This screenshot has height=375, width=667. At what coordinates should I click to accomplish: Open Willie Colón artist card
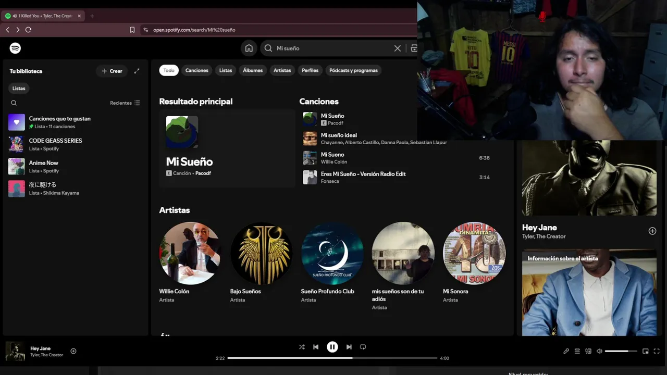pos(190,262)
